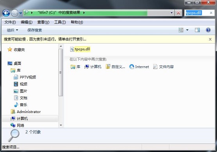This screenshot has width=217, height=152.
Task: Search again in 库
Action: pos(75,67)
